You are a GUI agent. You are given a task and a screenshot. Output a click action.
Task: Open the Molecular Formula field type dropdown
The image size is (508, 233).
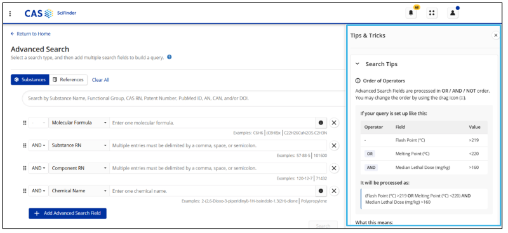tap(79, 123)
